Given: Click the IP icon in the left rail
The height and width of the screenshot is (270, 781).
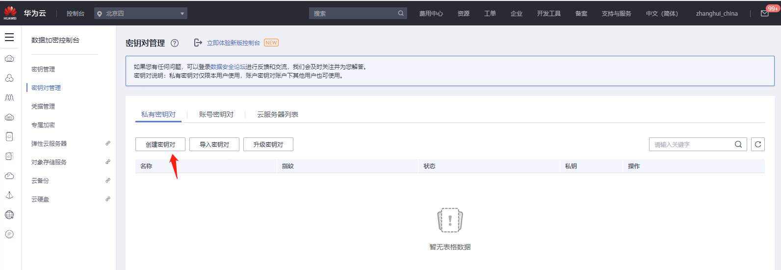Looking at the screenshot, I should (x=9, y=234).
